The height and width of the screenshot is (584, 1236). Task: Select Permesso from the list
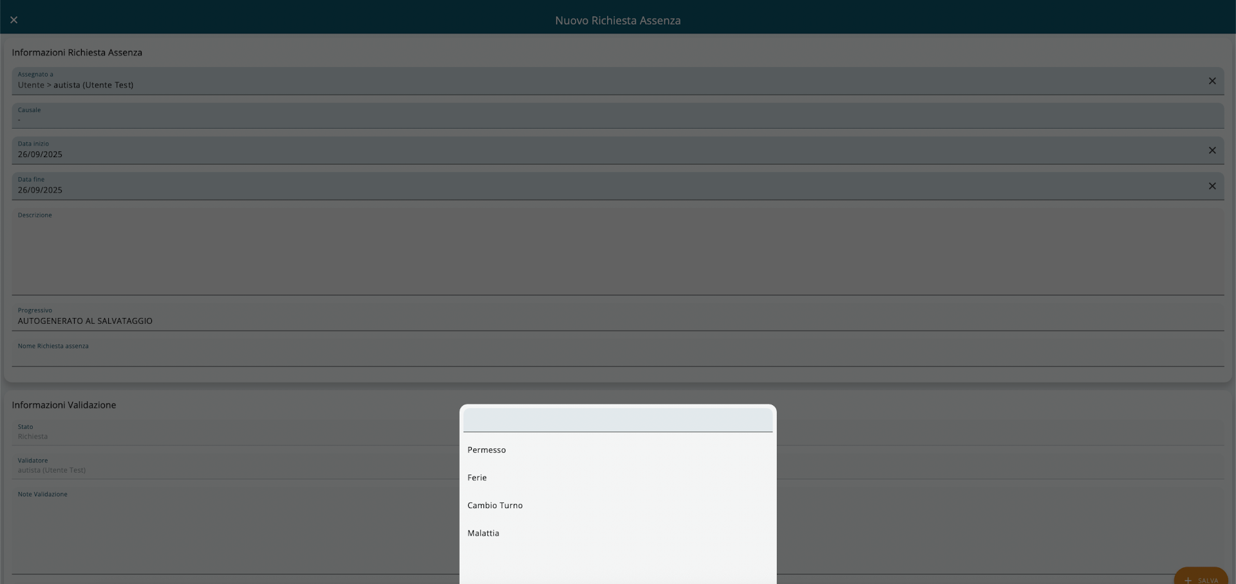coord(487,450)
